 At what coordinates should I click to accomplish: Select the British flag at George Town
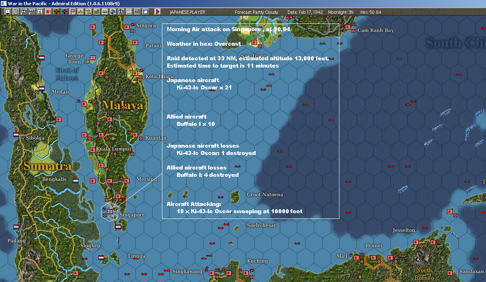[92, 57]
